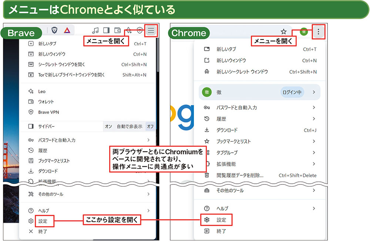This screenshot has width=370, height=242.
Task: Open the Brave playlist music note icon
Action: pos(95,31)
